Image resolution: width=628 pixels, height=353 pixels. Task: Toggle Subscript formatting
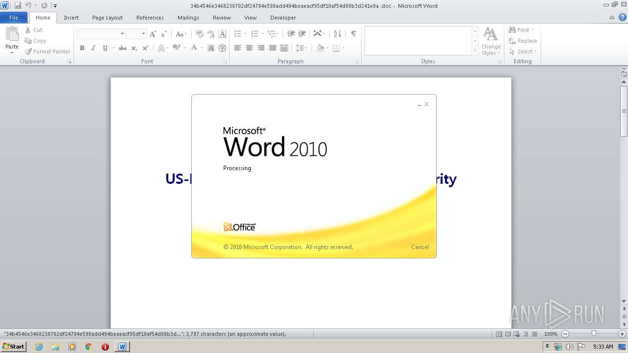(134, 48)
